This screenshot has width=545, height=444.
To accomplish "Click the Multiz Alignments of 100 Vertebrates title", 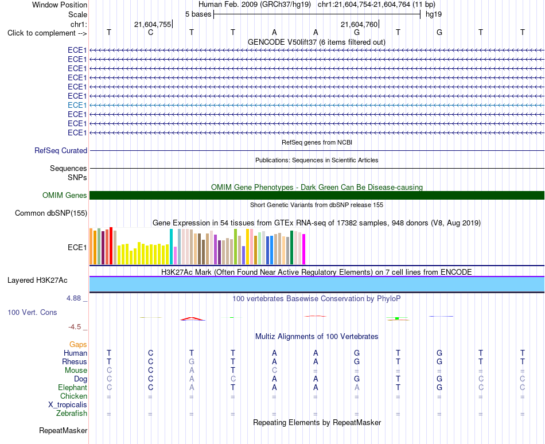I will (317, 336).
